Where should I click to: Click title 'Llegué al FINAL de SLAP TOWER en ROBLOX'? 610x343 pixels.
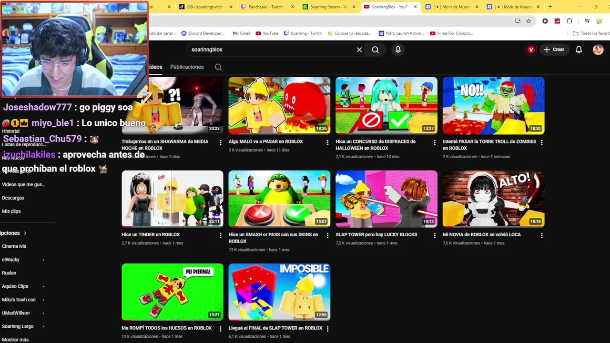pyautogui.click(x=275, y=328)
